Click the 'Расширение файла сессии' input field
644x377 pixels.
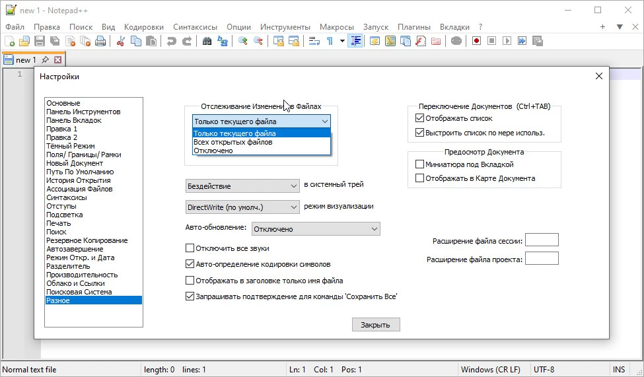[x=542, y=240]
